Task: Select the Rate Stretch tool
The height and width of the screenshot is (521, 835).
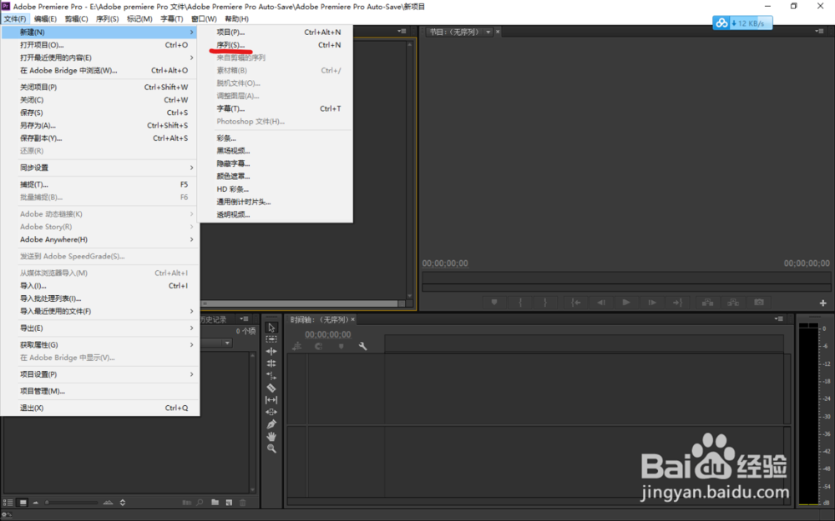Action: coord(271,375)
